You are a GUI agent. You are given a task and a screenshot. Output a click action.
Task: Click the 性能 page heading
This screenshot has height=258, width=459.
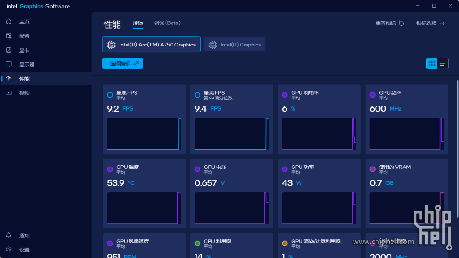[112, 24]
